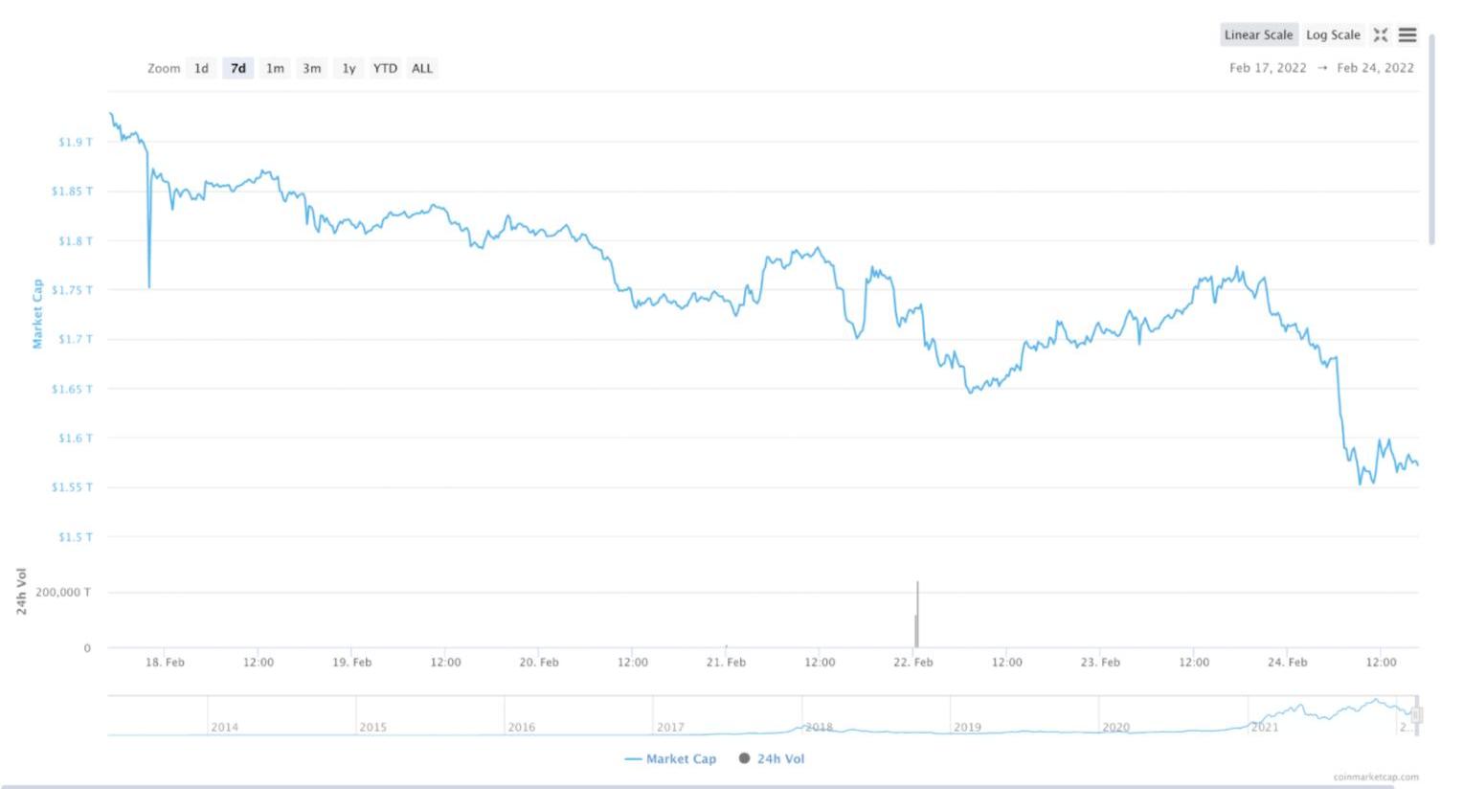
Task: Set zoom range to 1d
Action: pyautogui.click(x=201, y=68)
